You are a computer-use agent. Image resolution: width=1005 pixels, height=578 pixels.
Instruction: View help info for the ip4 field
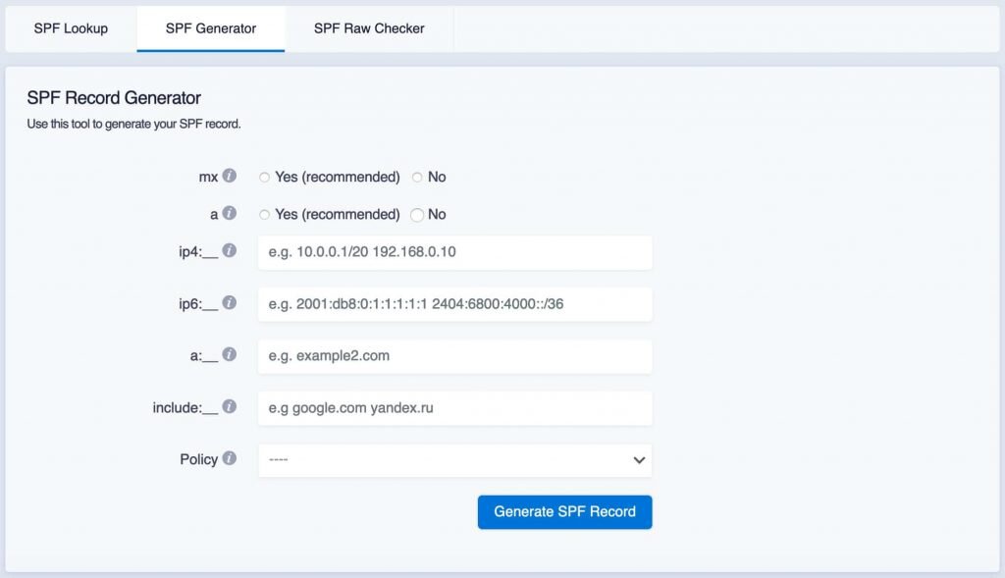point(230,250)
